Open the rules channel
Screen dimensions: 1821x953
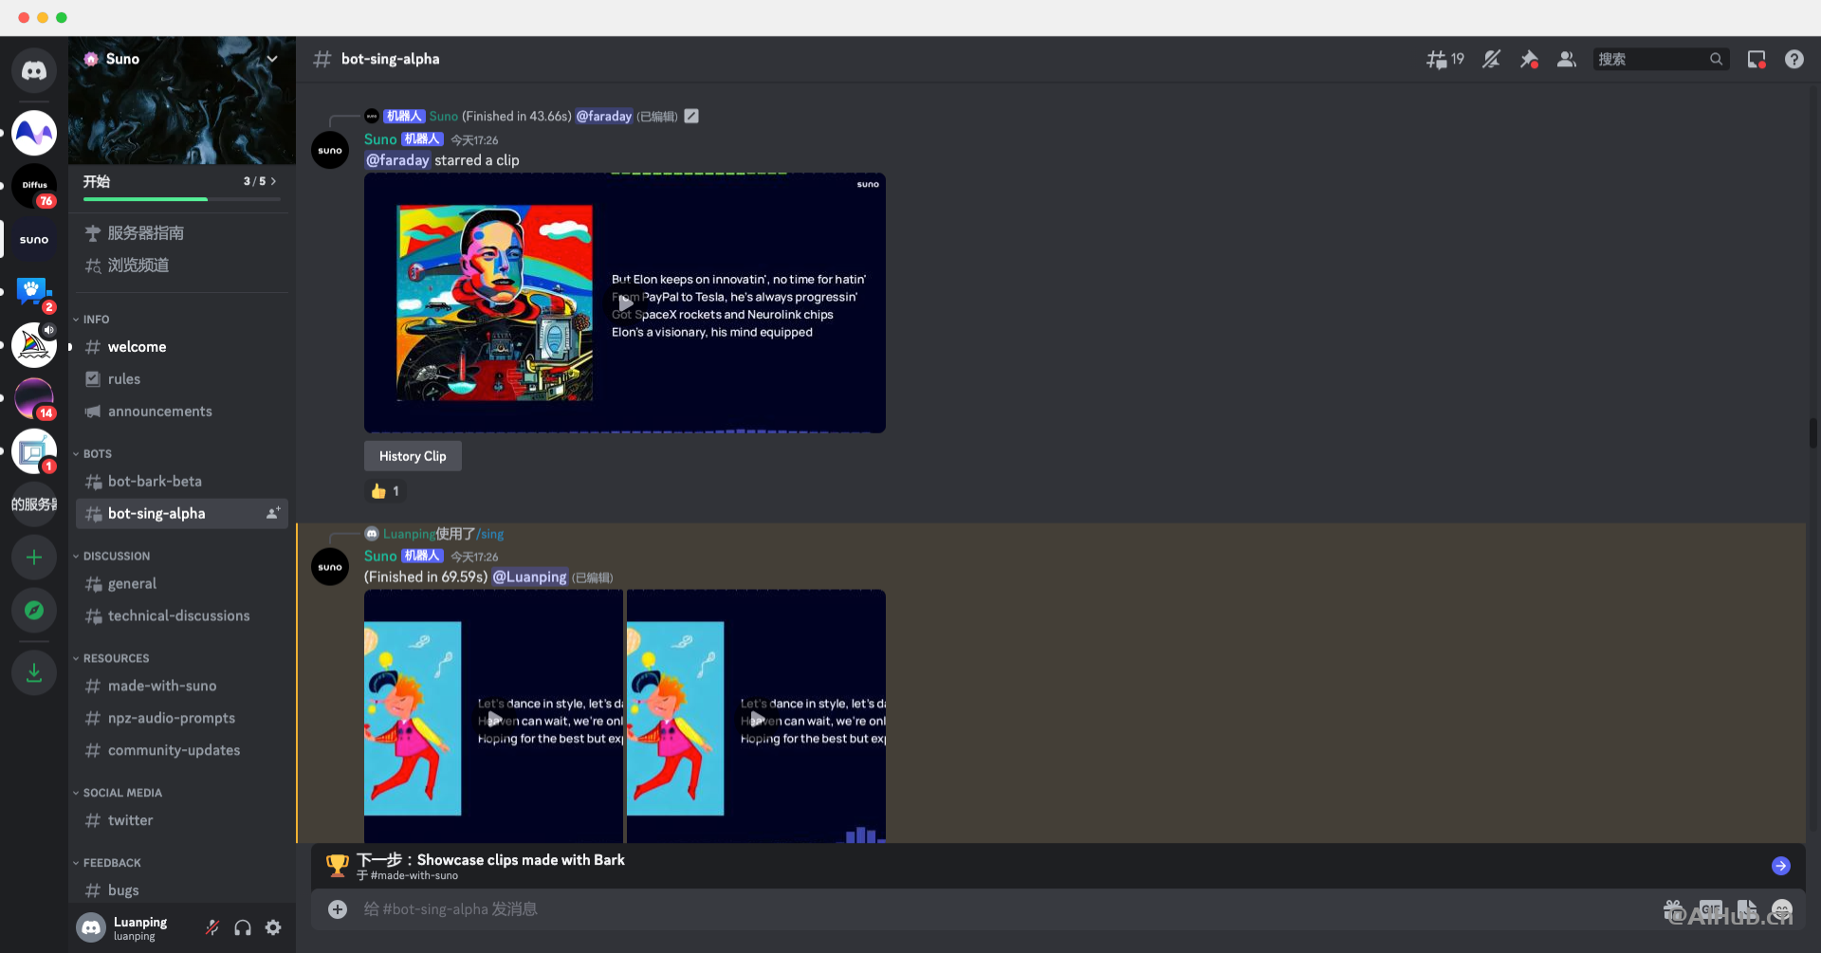point(182,379)
